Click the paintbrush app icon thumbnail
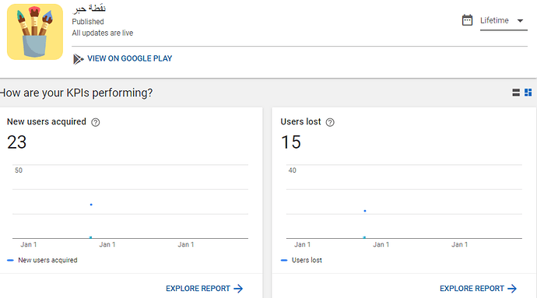537x298 pixels. tap(35, 32)
